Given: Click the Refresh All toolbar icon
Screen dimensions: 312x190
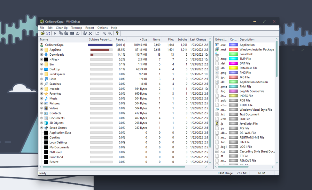Looking at the screenshot, I should coord(48,33).
